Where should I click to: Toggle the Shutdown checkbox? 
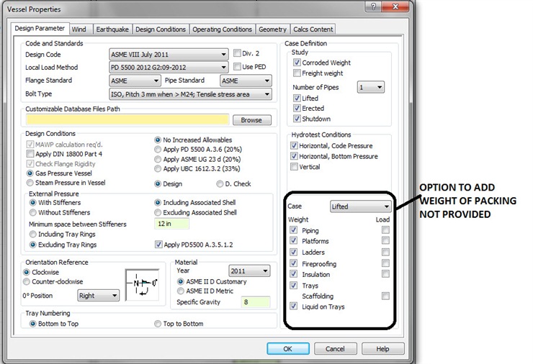click(297, 119)
